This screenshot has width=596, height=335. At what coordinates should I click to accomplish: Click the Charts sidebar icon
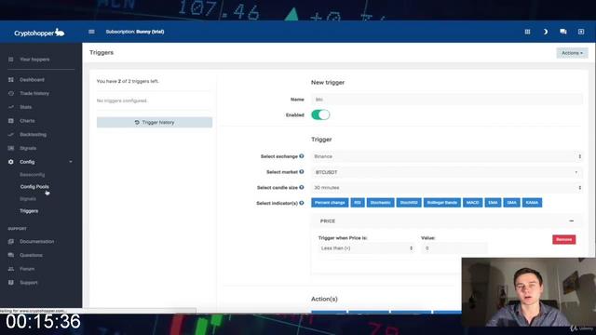click(x=10, y=121)
